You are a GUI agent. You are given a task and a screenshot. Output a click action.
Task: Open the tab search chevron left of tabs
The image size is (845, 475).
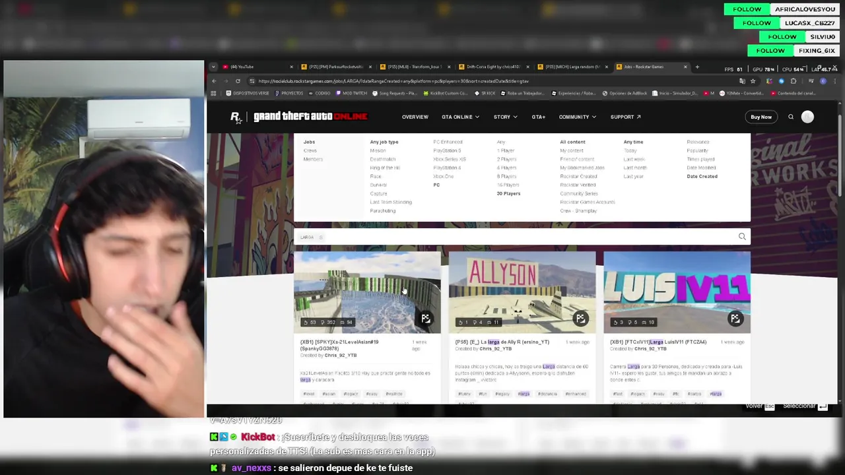213,67
